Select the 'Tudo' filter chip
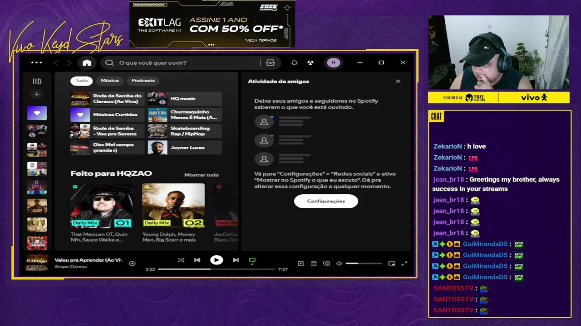 tap(81, 81)
